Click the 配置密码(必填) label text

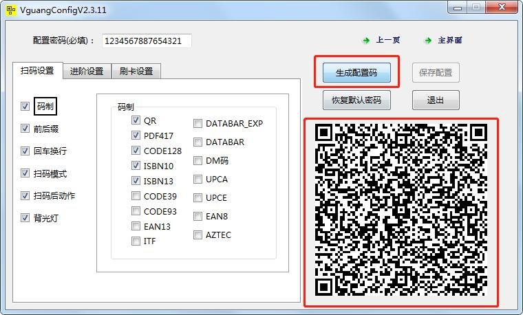[63, 41]
